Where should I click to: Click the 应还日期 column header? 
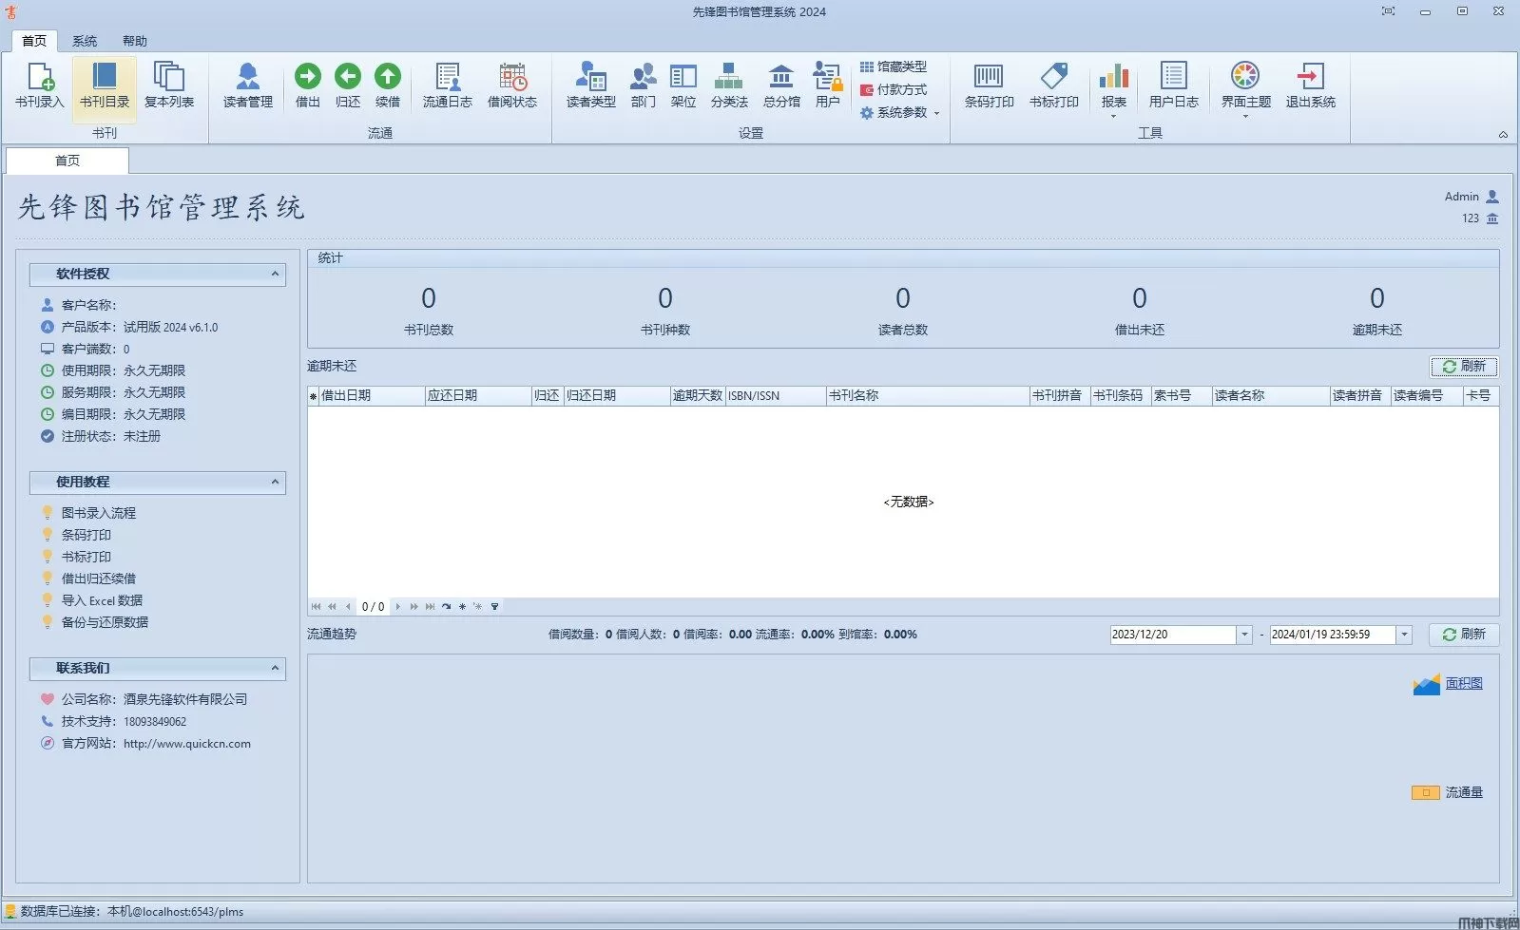coord(478,396)
